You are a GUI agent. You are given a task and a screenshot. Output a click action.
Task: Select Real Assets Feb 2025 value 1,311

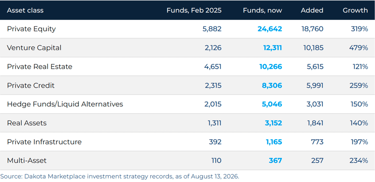[214, 123]
